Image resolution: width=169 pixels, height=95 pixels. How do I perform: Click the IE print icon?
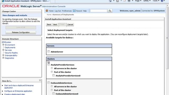click(129, 1)
